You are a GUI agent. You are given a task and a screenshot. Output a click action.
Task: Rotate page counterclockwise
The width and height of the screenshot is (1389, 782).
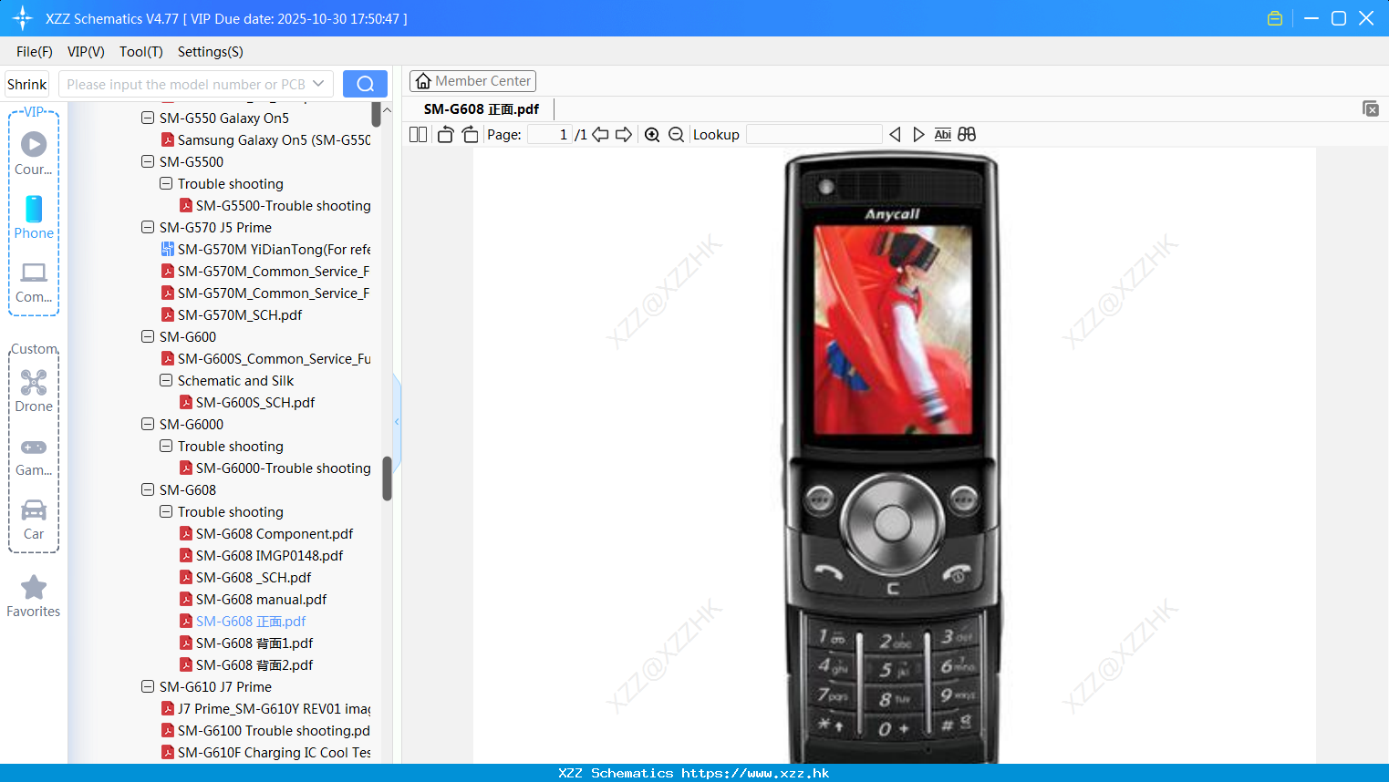click(445, 134)
